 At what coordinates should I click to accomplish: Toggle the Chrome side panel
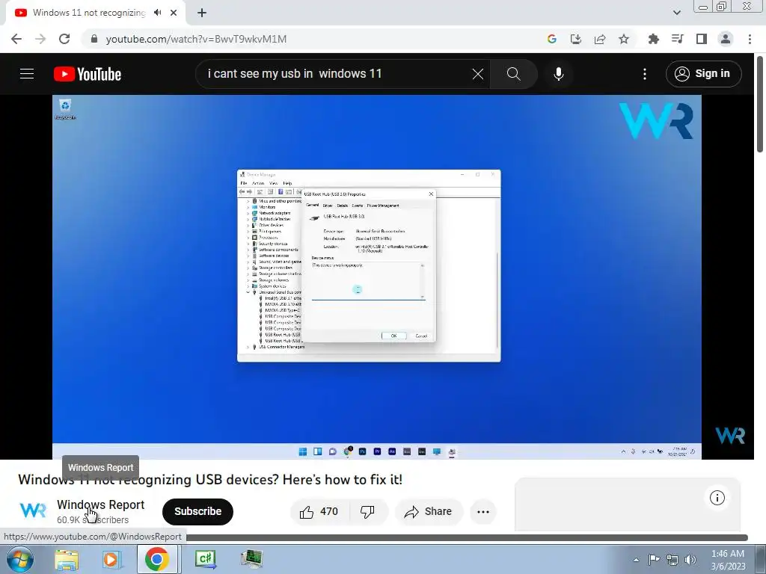pos(702,39)
